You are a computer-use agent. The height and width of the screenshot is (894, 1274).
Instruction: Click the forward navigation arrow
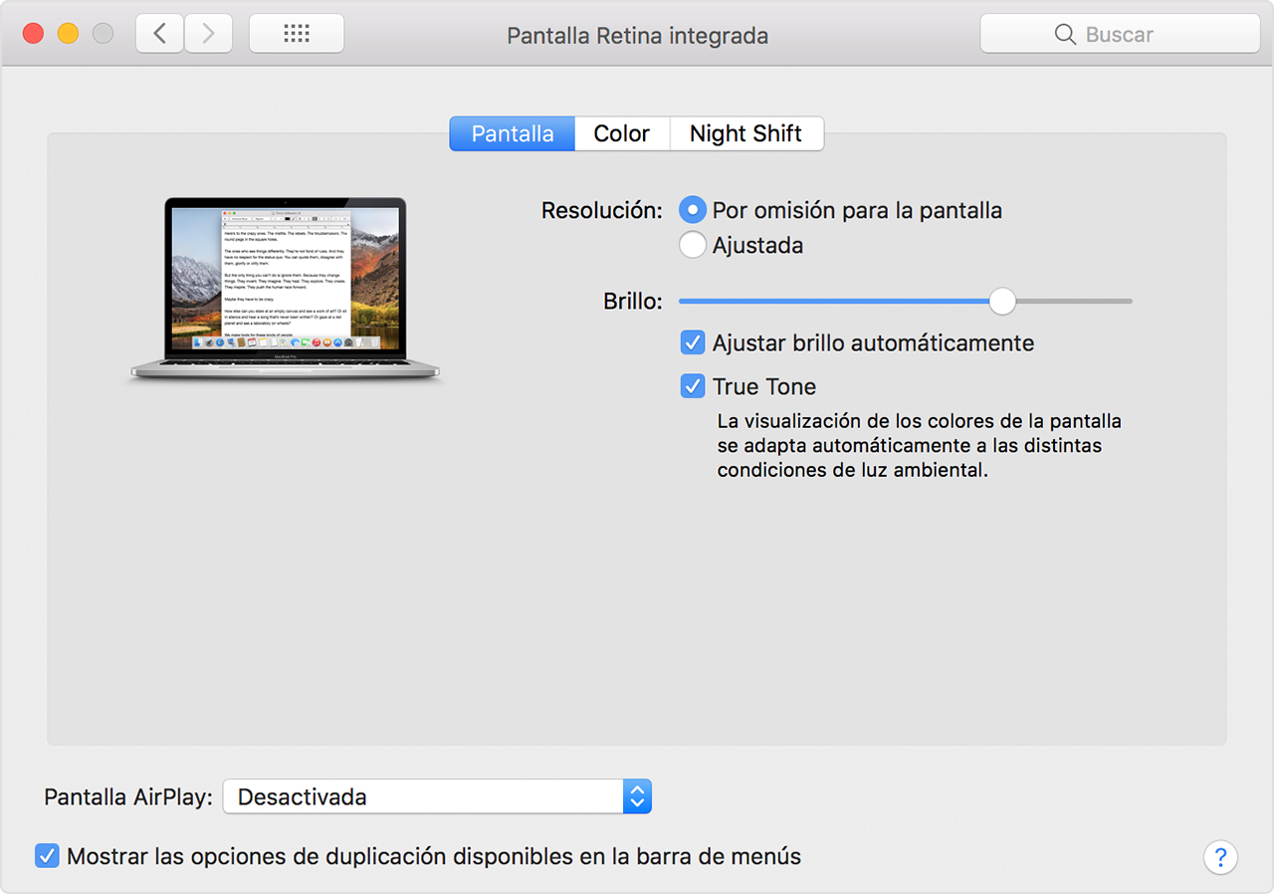pos(208,34)
